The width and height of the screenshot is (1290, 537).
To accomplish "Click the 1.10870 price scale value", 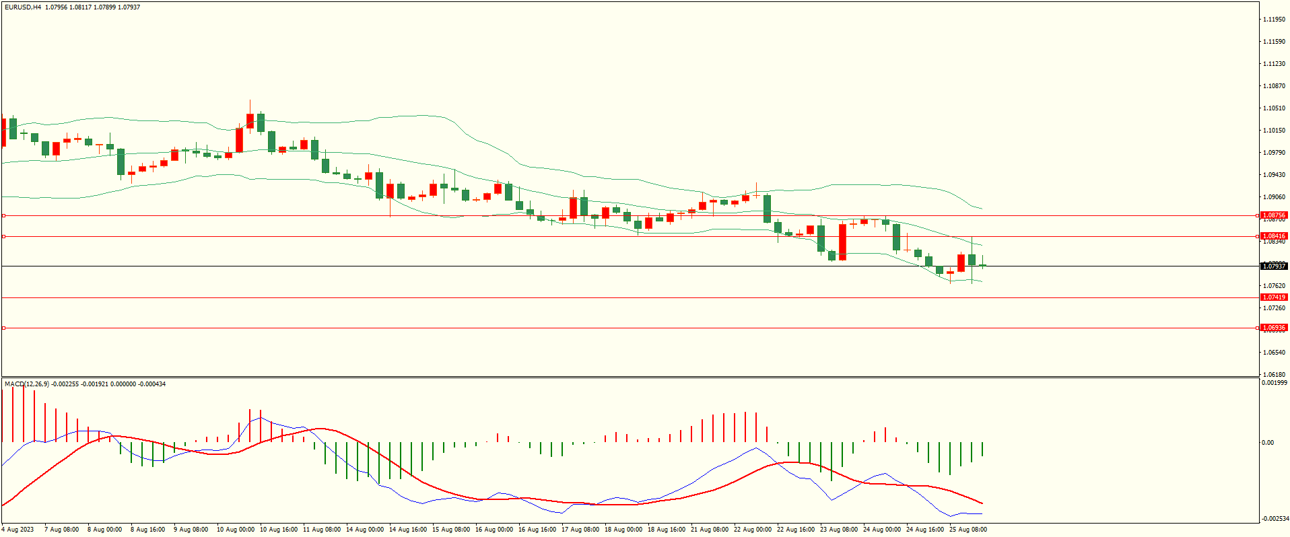I will coord(1274,86).
